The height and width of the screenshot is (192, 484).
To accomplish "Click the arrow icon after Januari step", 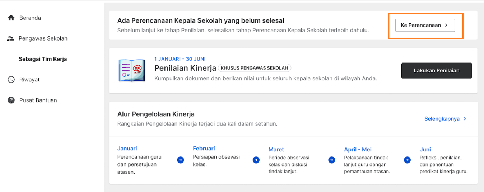I will [181, 160].
